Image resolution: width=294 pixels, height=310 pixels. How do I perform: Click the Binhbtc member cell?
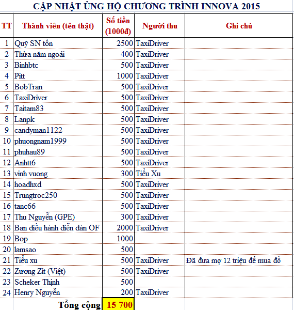[x=58, y=65]
